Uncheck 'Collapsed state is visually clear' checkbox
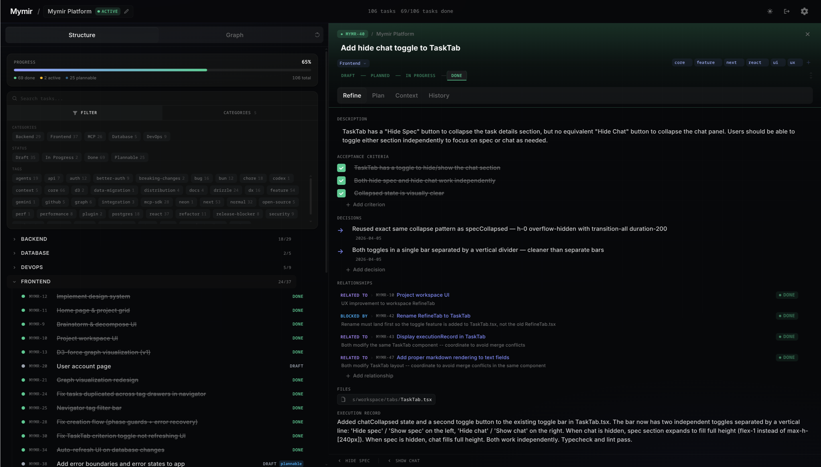The height and width of the screenshot is (467, 821). point(341,193)
